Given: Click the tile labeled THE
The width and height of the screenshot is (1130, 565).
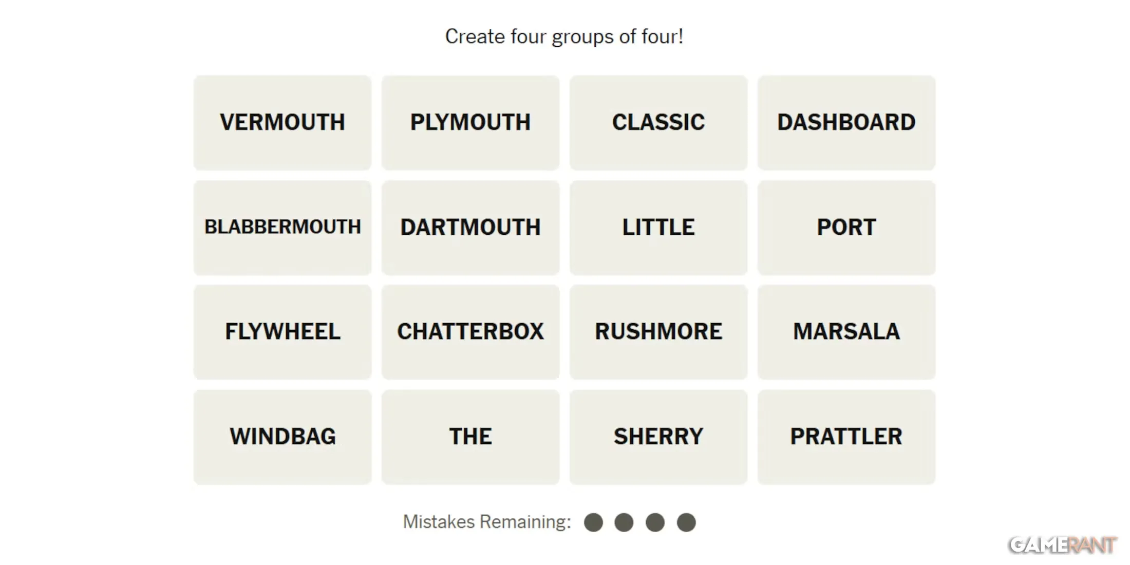Looking at the screenshot, I should [470, 437].
